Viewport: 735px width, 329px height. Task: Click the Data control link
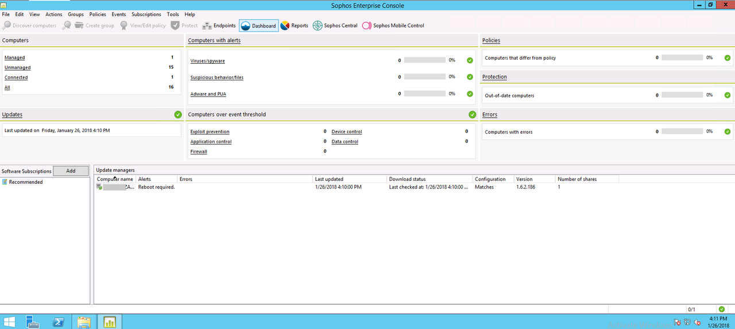click(x=345, y=142)
